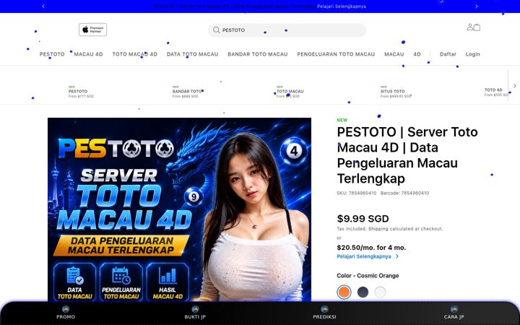The width and height of the screenshot is (520, 325).
Task: Click Pelajari Selengkapnya in the top banner
Action: [x=341, y=6]
